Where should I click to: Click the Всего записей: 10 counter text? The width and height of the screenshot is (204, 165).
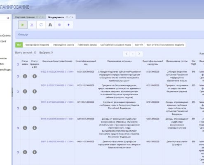point(26,53)
